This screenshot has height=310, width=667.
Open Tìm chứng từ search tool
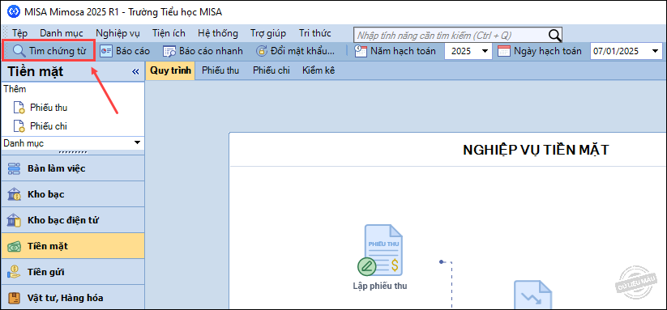pos(49,51)
